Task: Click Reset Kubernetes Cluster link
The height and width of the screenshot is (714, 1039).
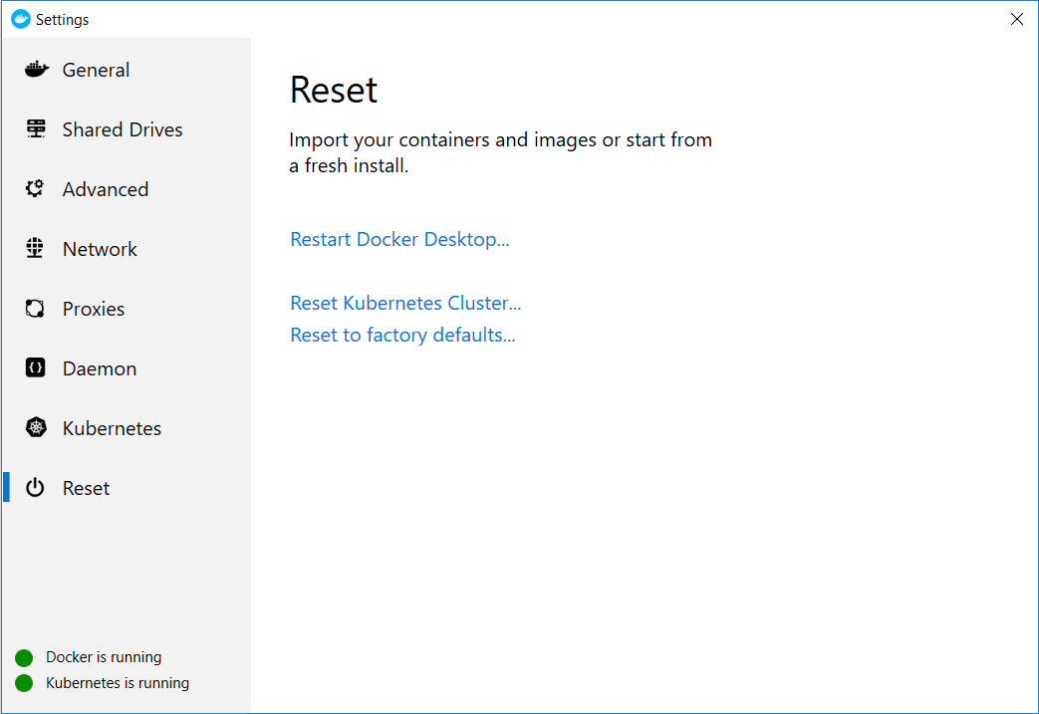Action: tap(405, 303)
